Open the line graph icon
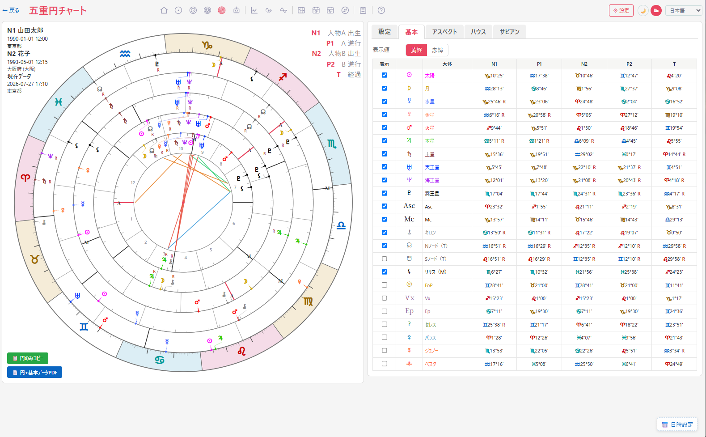Viewport: 706px width, 437px height. click(x=254, y=10)
